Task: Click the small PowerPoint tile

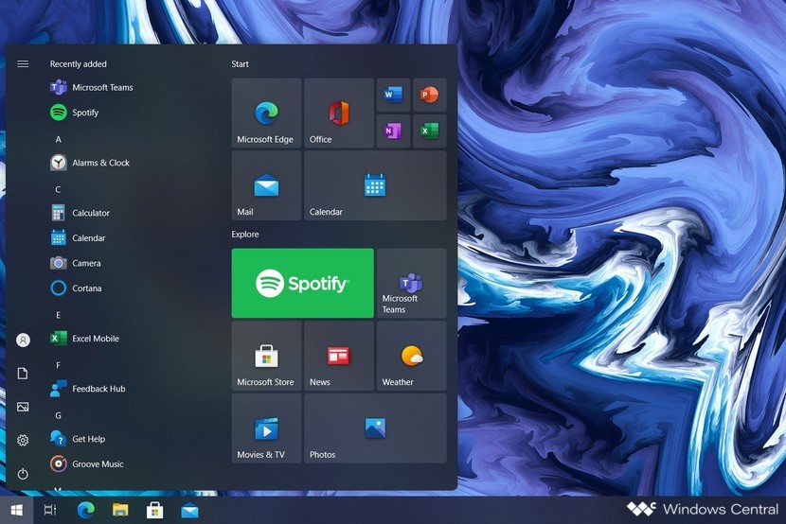Action: 428,95
